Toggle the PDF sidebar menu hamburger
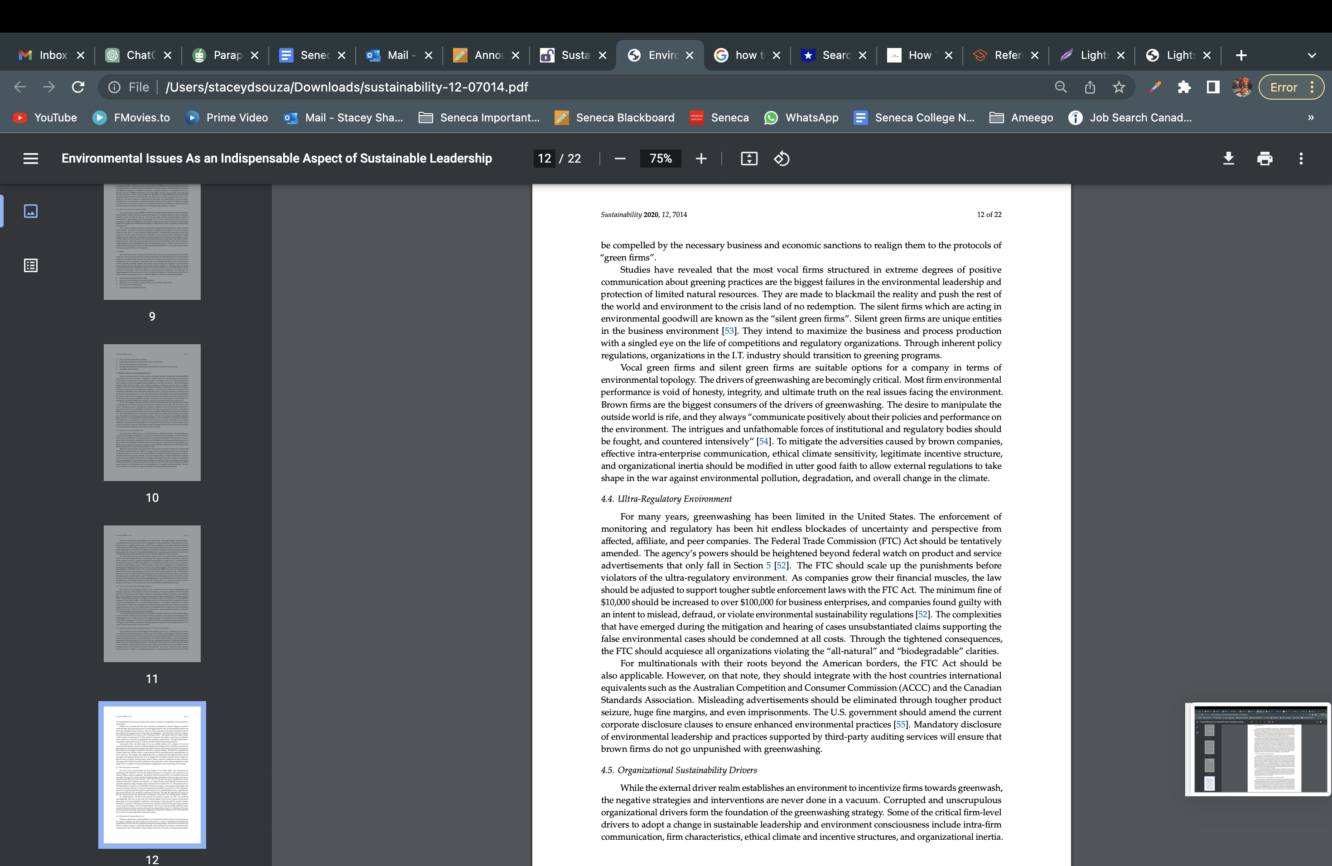The image size is (1332, 866). click(31, 159)
